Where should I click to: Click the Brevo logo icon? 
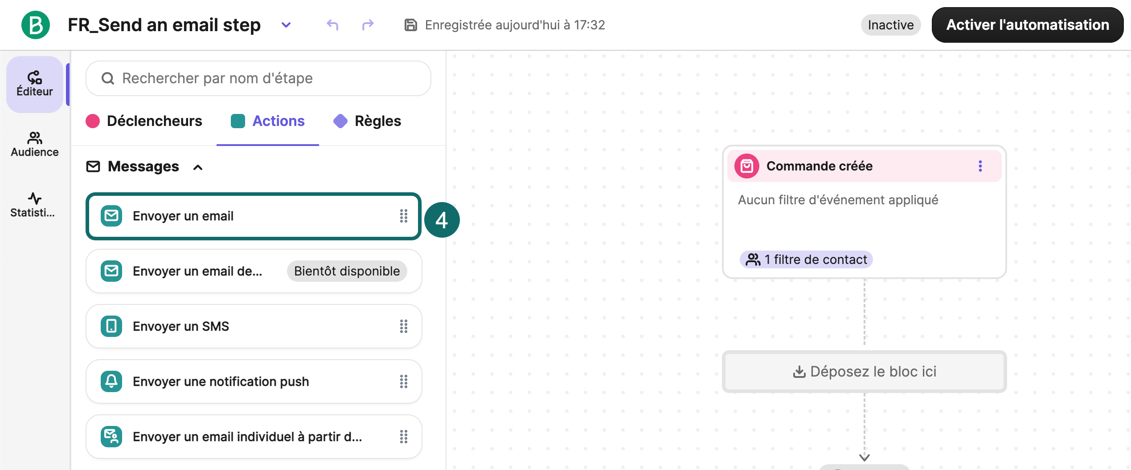[x=36, y=25]
